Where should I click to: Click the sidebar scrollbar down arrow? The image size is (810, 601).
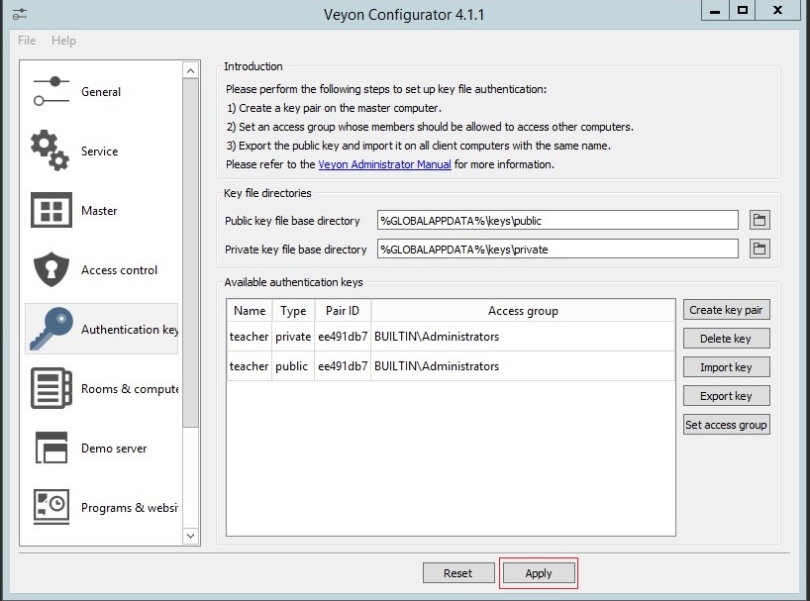pos(190,536)
